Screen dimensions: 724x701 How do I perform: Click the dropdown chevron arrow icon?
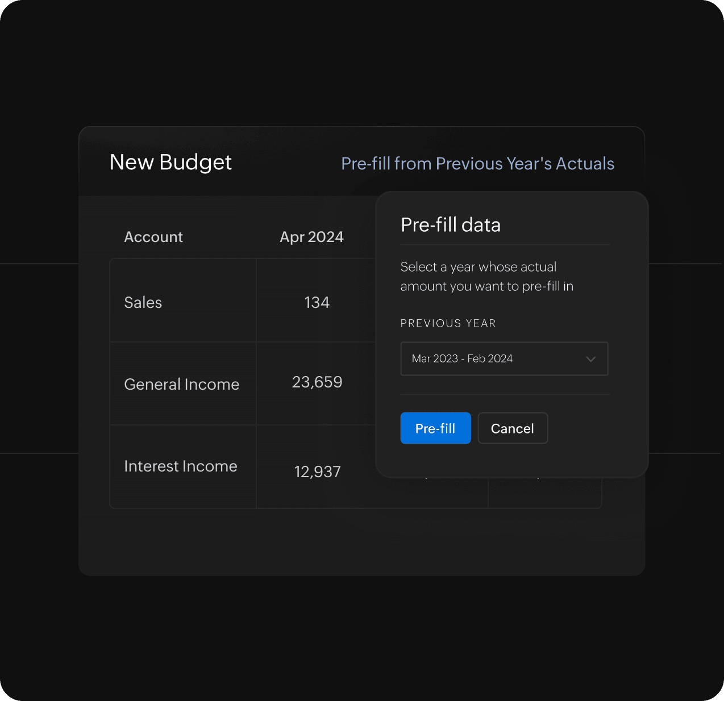(x=590, y=359)
